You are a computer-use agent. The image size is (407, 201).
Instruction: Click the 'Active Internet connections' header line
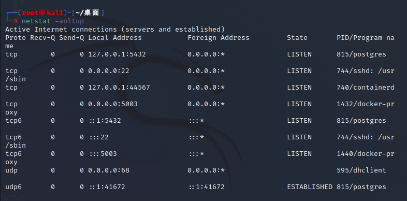115,30
